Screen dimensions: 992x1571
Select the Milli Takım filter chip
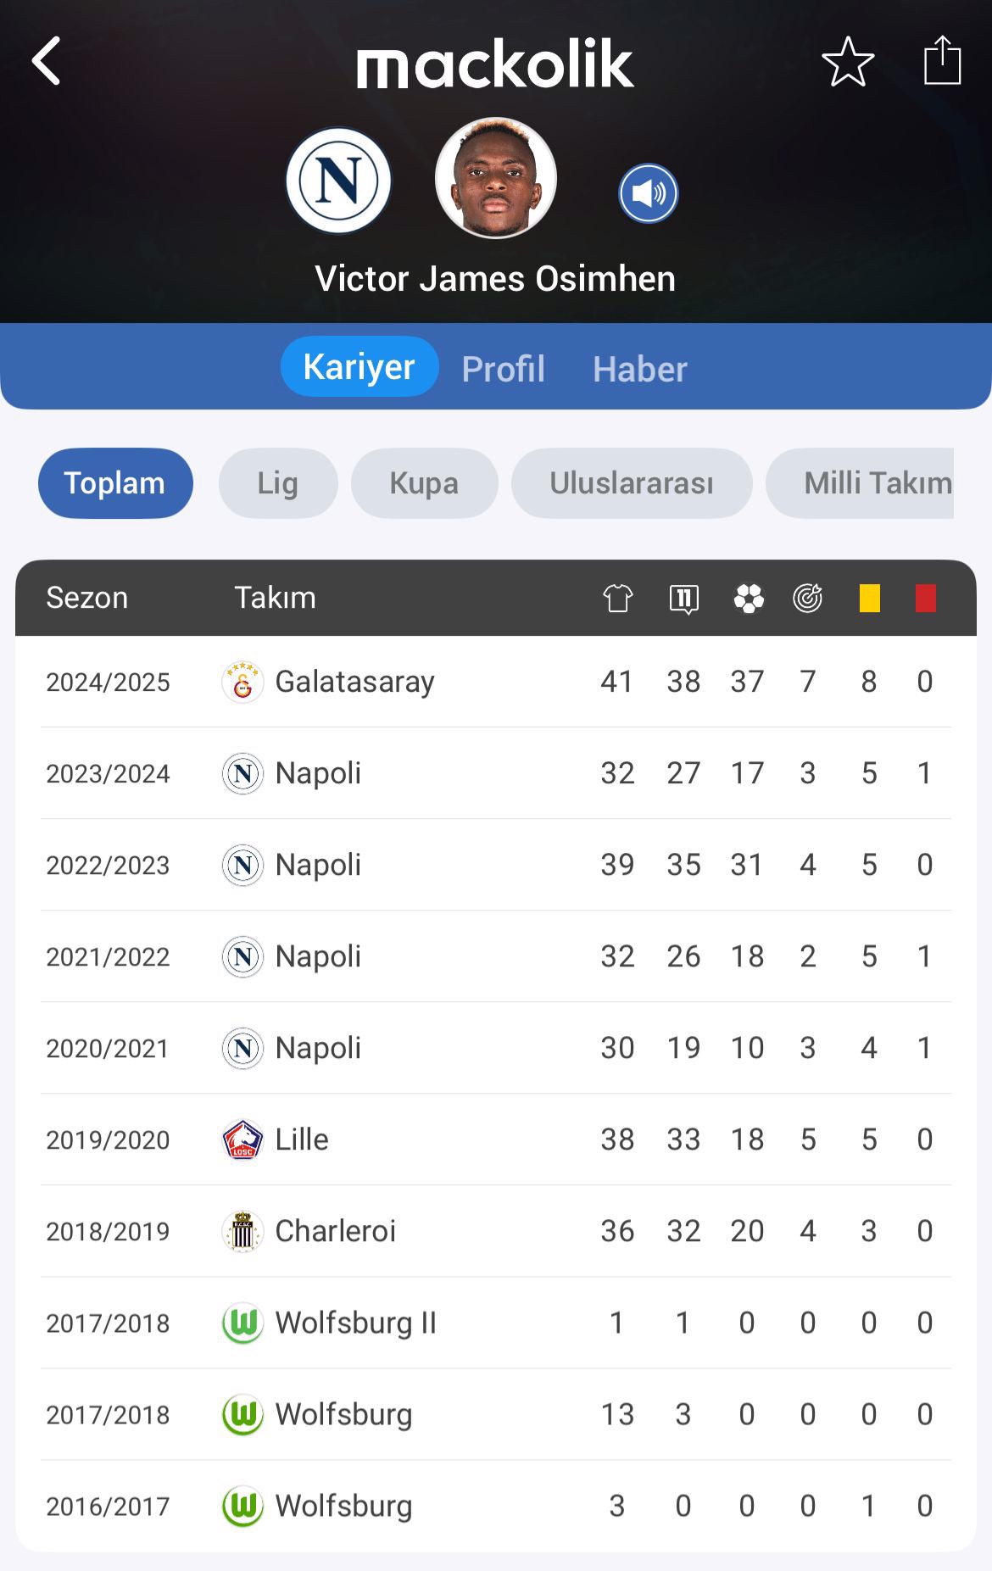point(860,483)
